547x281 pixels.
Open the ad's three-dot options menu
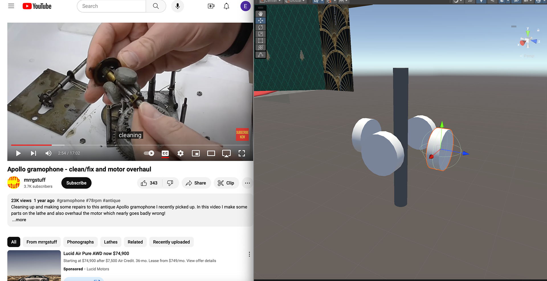pos(249,254)
